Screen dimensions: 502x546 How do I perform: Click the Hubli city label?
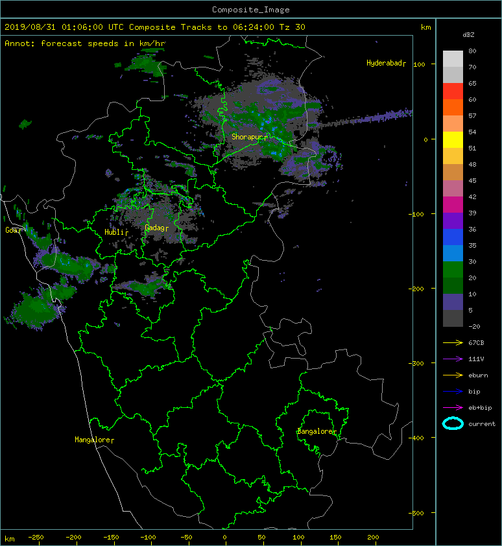(114, 232)
